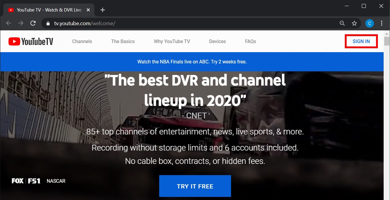Click the YouTube TV logo
This screenshot has height=200, width=390.
point(31,42)
